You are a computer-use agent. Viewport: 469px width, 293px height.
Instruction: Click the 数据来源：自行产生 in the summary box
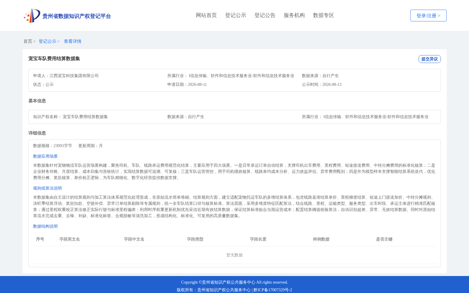pos(320,76)
